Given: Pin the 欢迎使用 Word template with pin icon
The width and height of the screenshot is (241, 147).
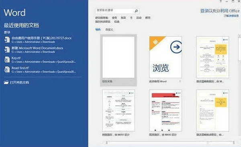Looking at the screenshot, I should [x=180, y=81].
